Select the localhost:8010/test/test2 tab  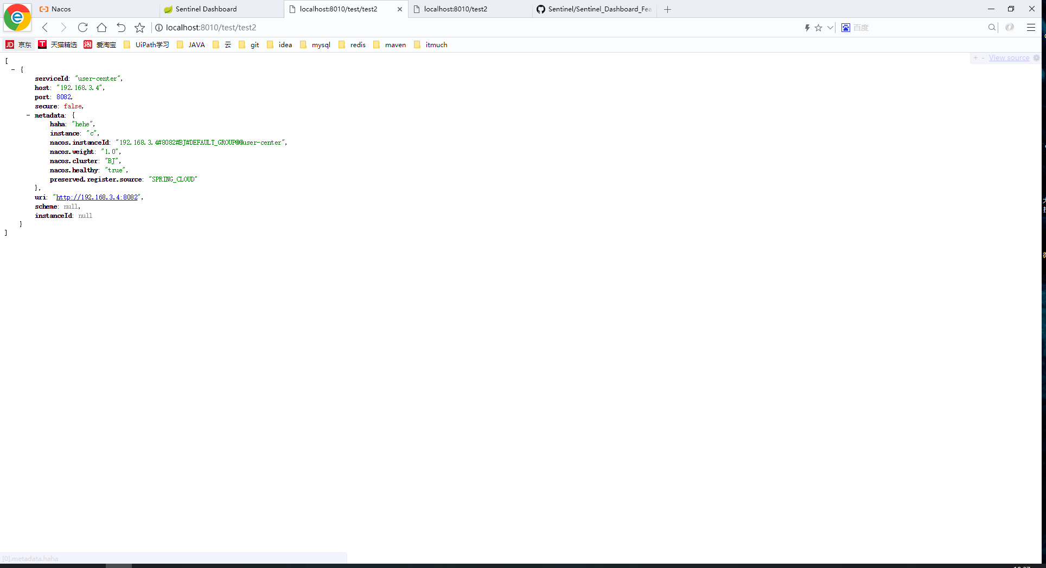tap(346, 9)
